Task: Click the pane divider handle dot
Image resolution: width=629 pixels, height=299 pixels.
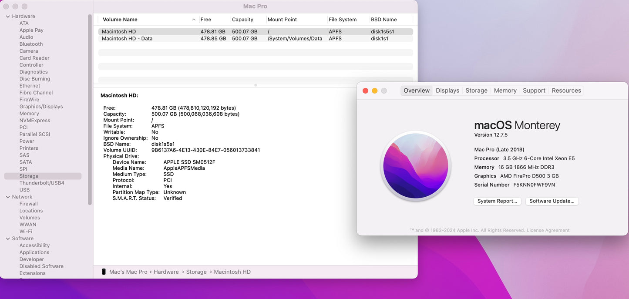Action: pos(256,85)
